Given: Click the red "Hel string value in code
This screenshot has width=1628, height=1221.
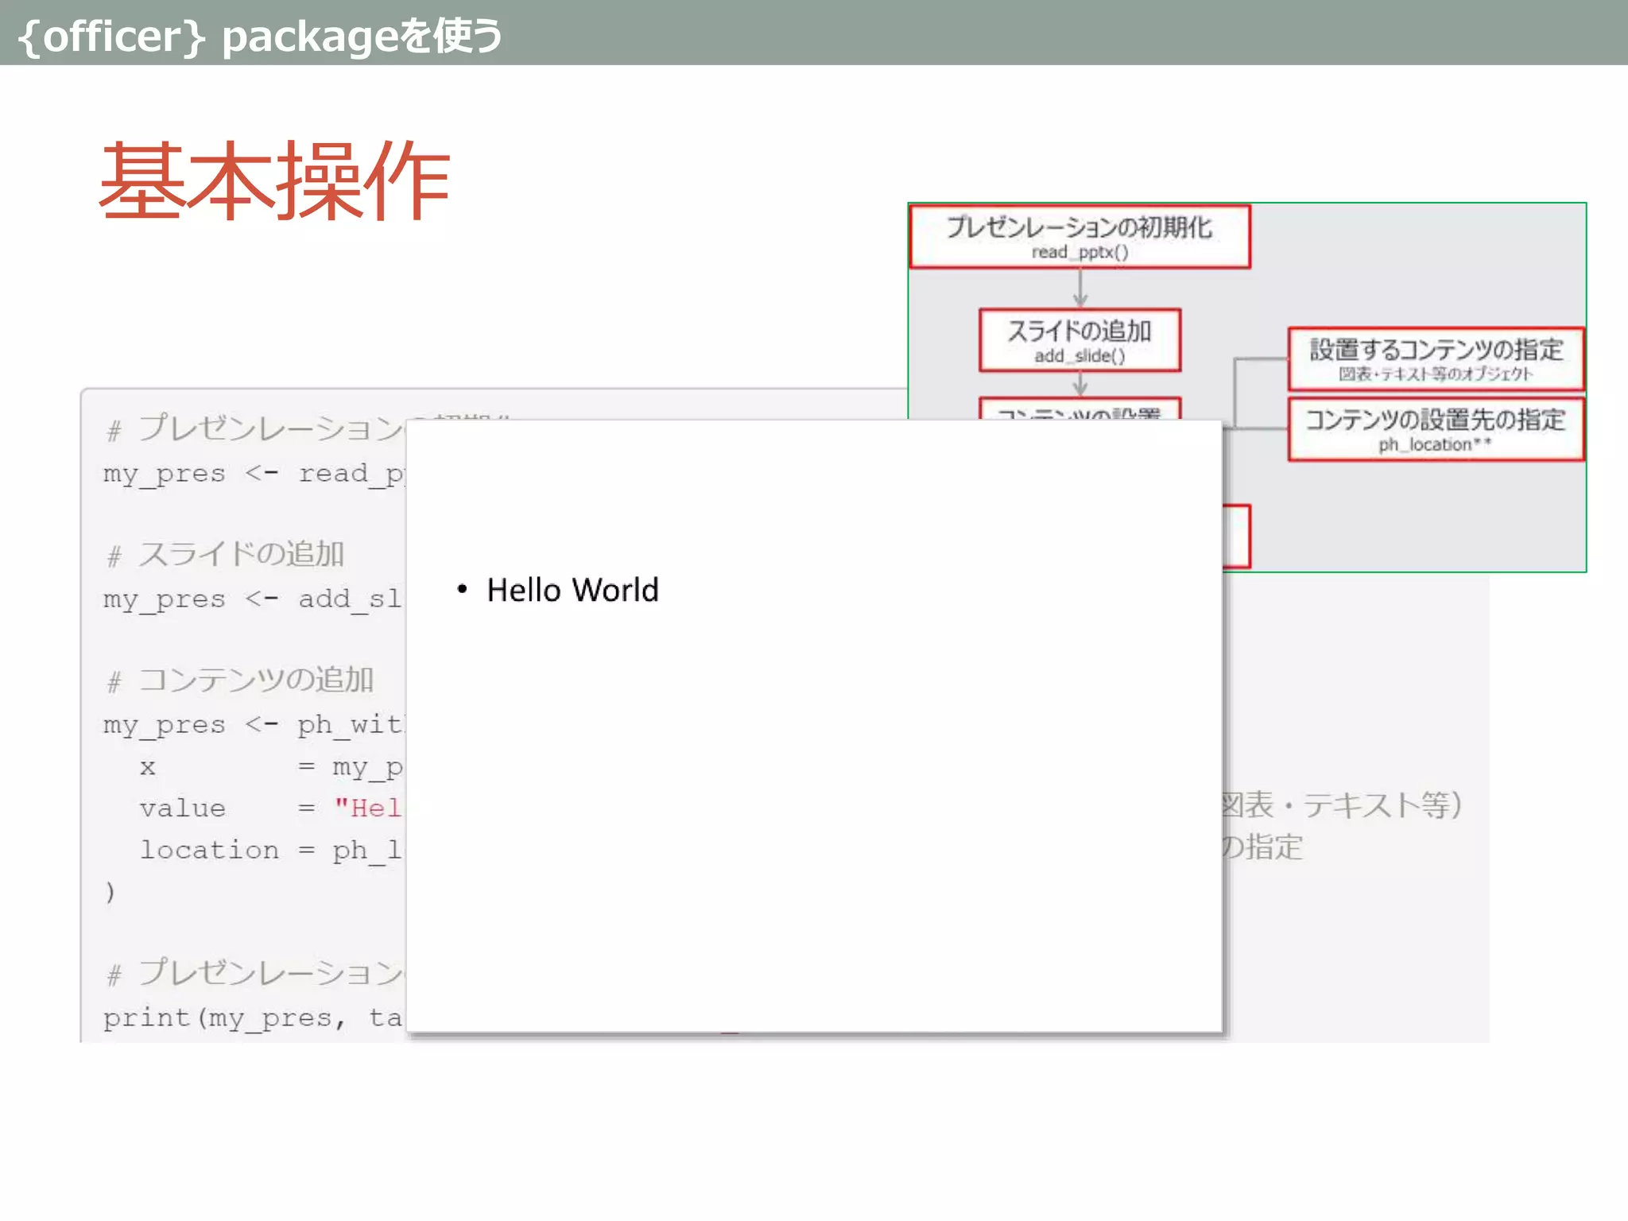Looking at the screenshot, I should [x=368, y=808].
